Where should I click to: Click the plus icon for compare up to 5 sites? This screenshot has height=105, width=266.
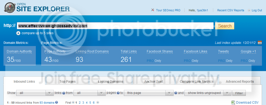click(x=18, y=33)
